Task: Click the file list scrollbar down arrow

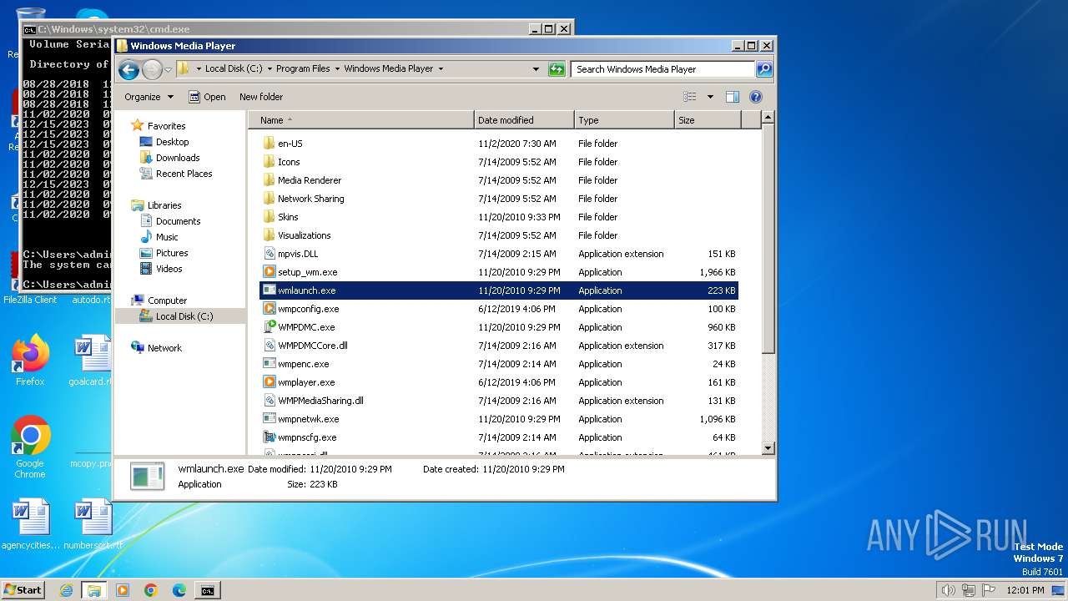Action: point(768,448)
